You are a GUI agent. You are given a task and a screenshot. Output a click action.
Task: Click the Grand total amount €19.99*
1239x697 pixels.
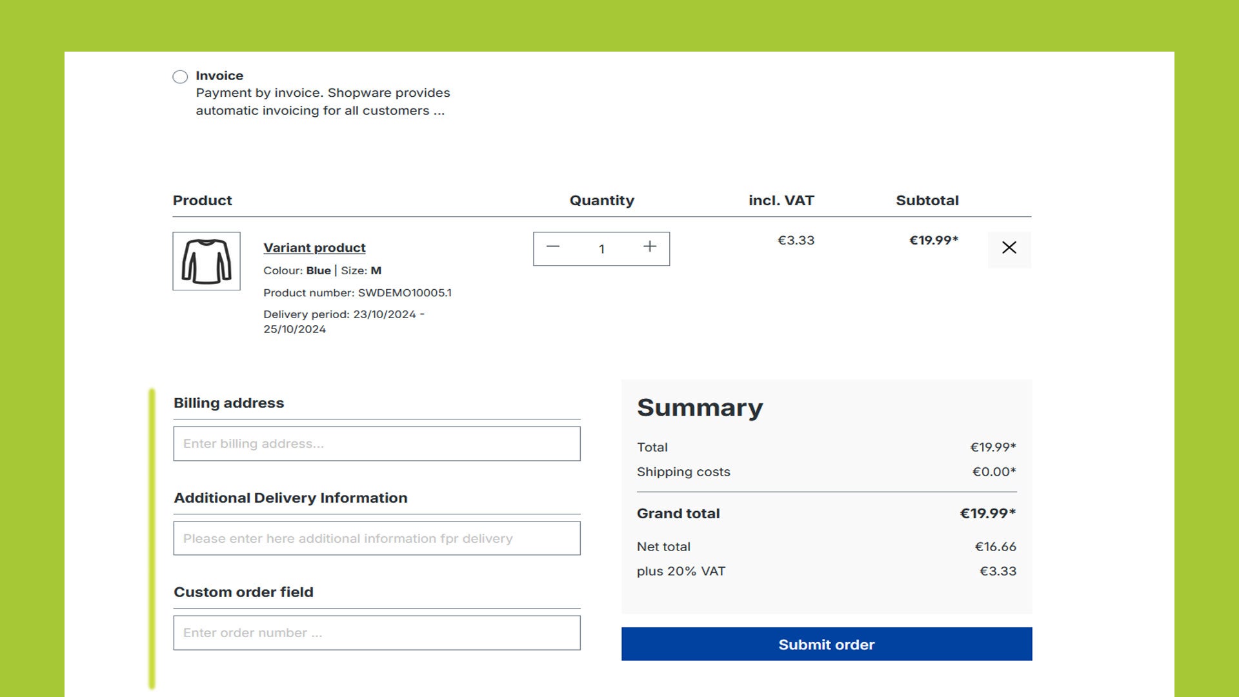(988, 514)
